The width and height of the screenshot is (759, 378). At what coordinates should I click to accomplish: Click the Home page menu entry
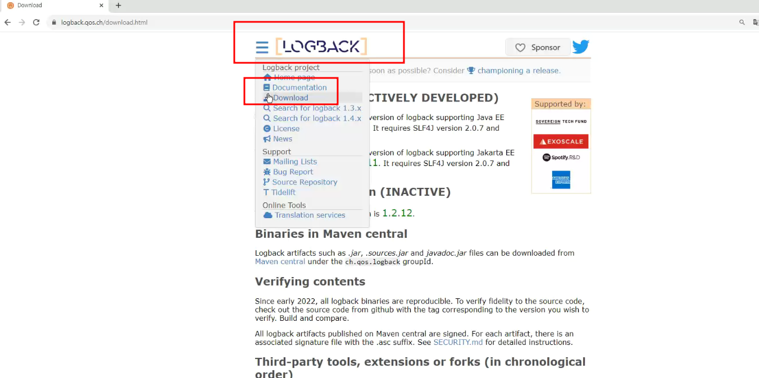point(294,77)
